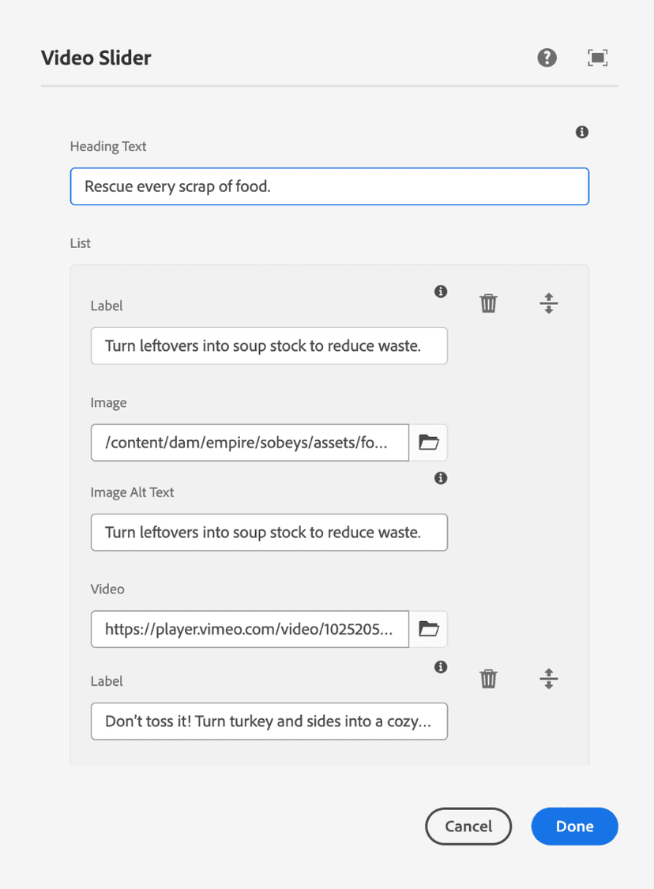Edit the second Label about turkey
The image size is (654, 889).
tap(269, 721)
